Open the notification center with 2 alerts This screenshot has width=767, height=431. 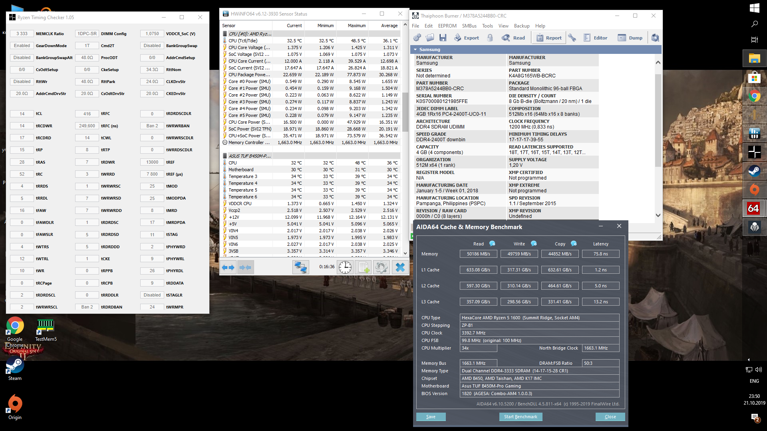[755, 418]
